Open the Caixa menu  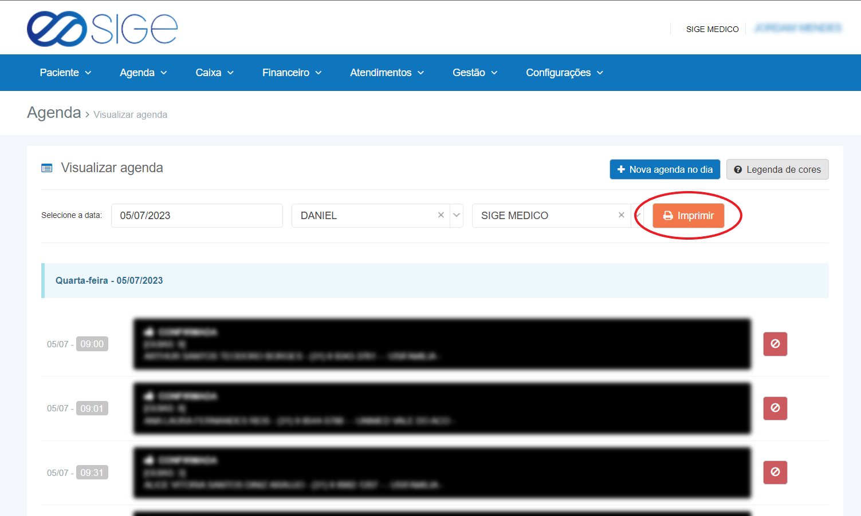214,73
